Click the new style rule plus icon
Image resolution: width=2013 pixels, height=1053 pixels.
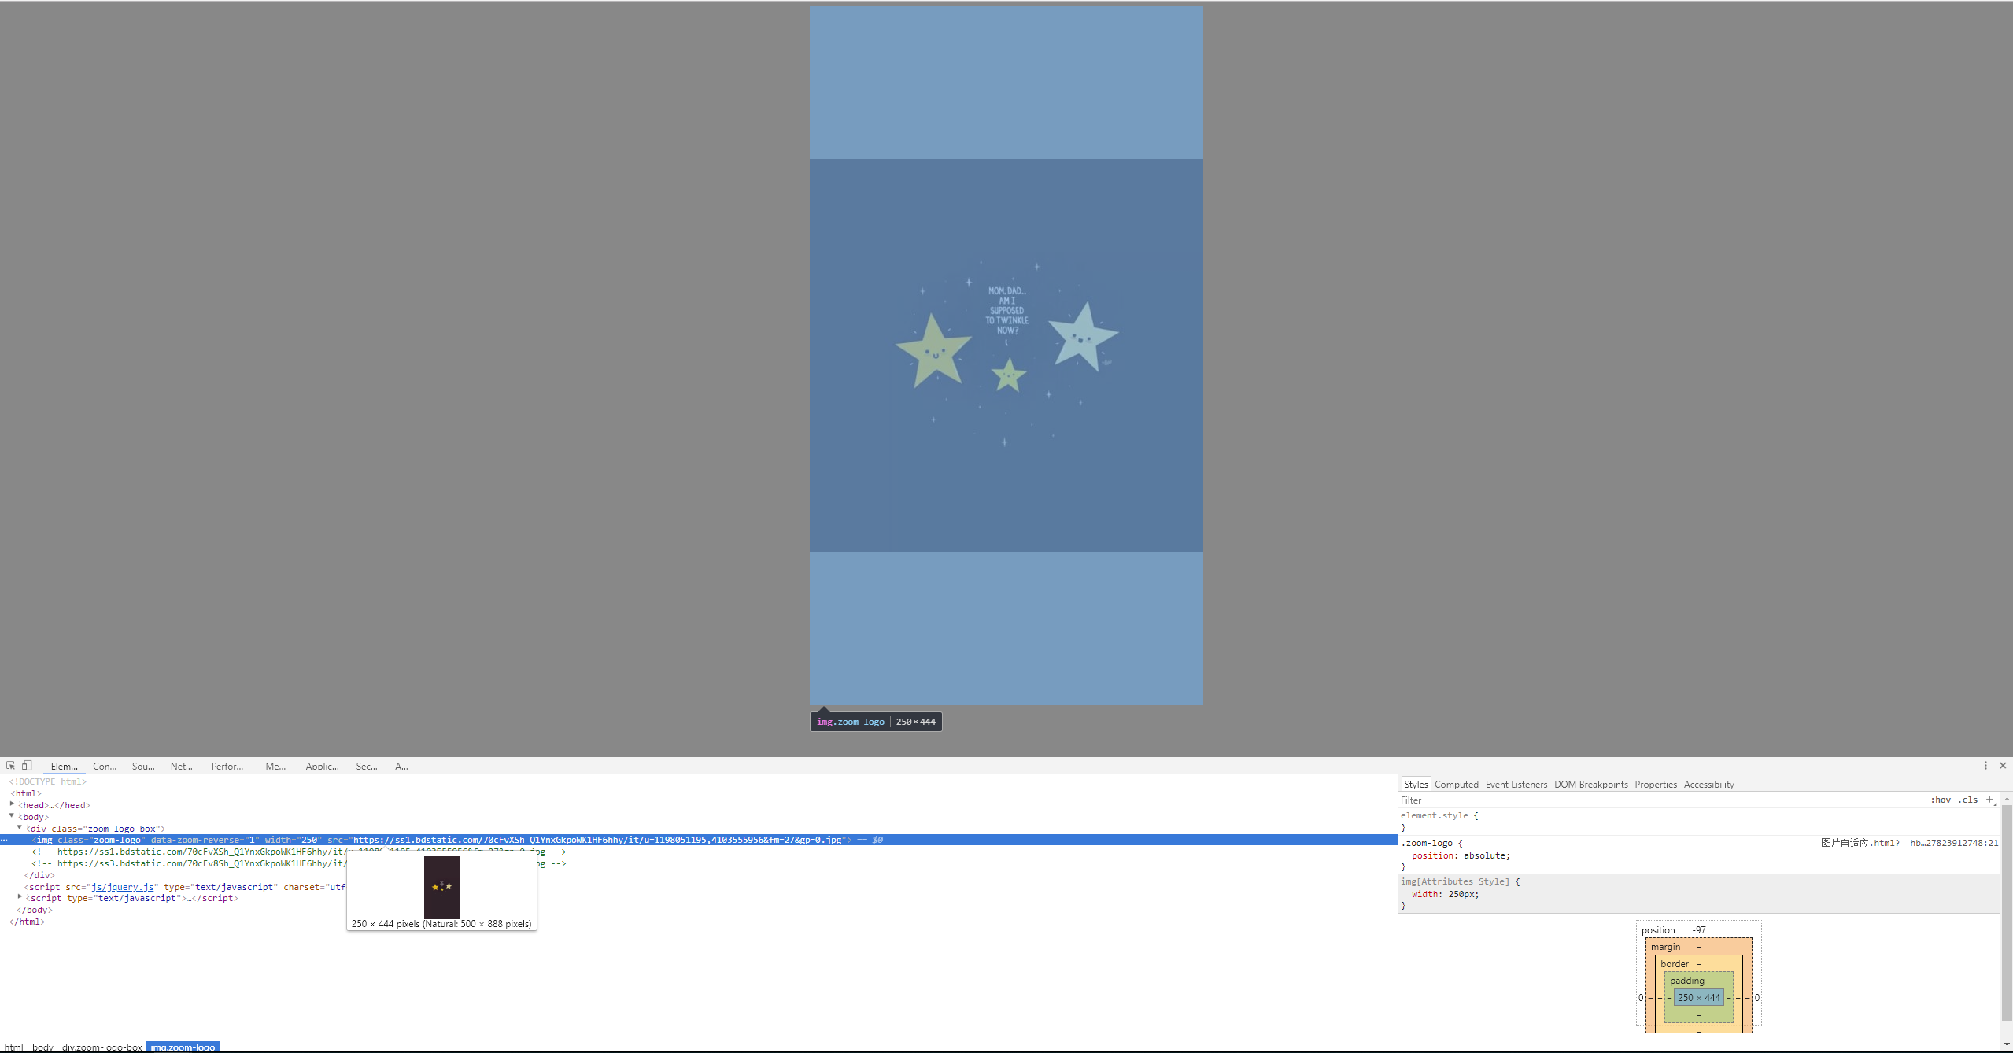tap(1989, 800)
